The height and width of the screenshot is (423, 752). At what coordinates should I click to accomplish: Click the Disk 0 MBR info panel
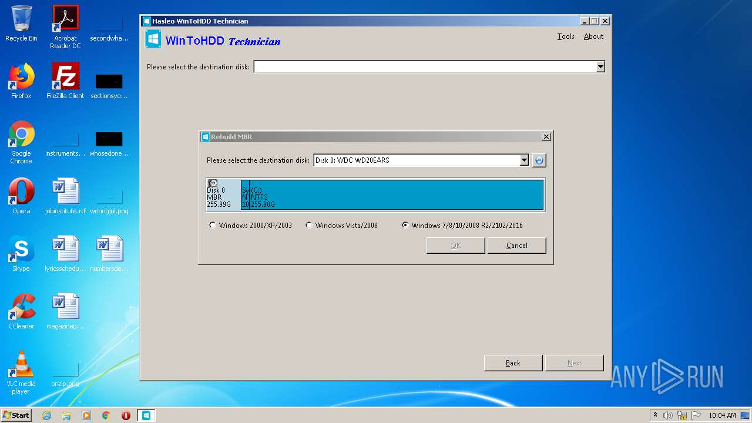point(223,194)
